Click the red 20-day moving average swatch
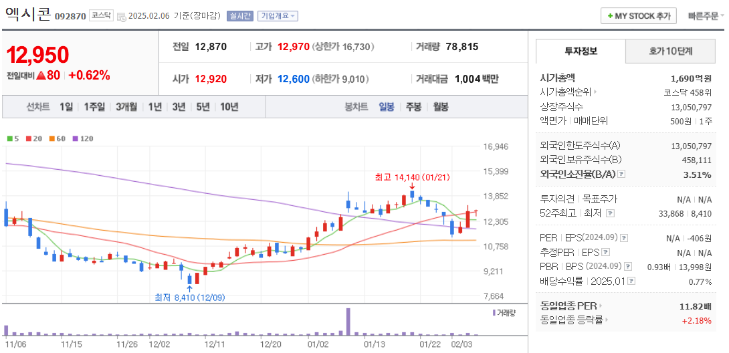 [28, 138]
